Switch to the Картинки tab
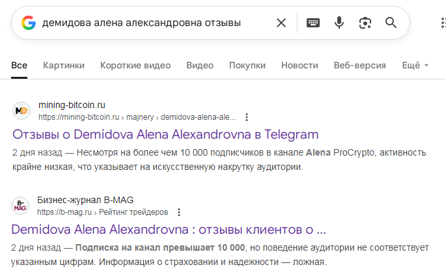This screenshot has height=278, width=446. coord(64,65)
